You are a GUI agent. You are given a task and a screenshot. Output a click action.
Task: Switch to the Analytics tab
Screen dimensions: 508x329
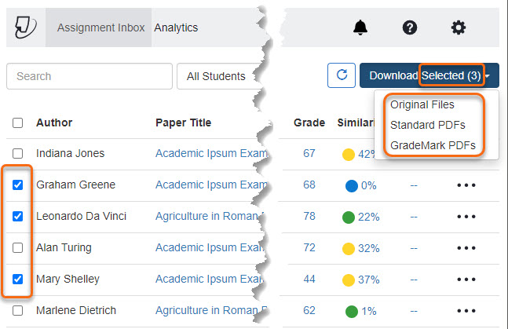tap(176, 27)
